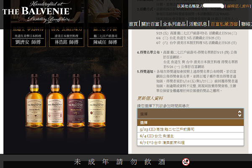Click the PortWood 21 bottle
Screen dimensions: 252x168
[x=97, y=101]
